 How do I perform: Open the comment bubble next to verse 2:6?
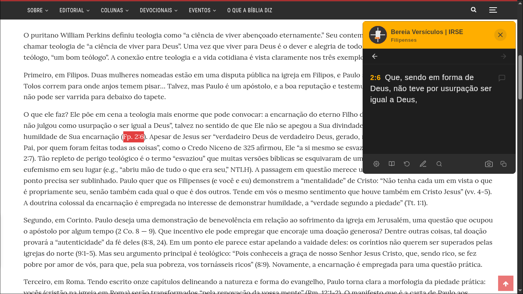[x=502, y=78]
